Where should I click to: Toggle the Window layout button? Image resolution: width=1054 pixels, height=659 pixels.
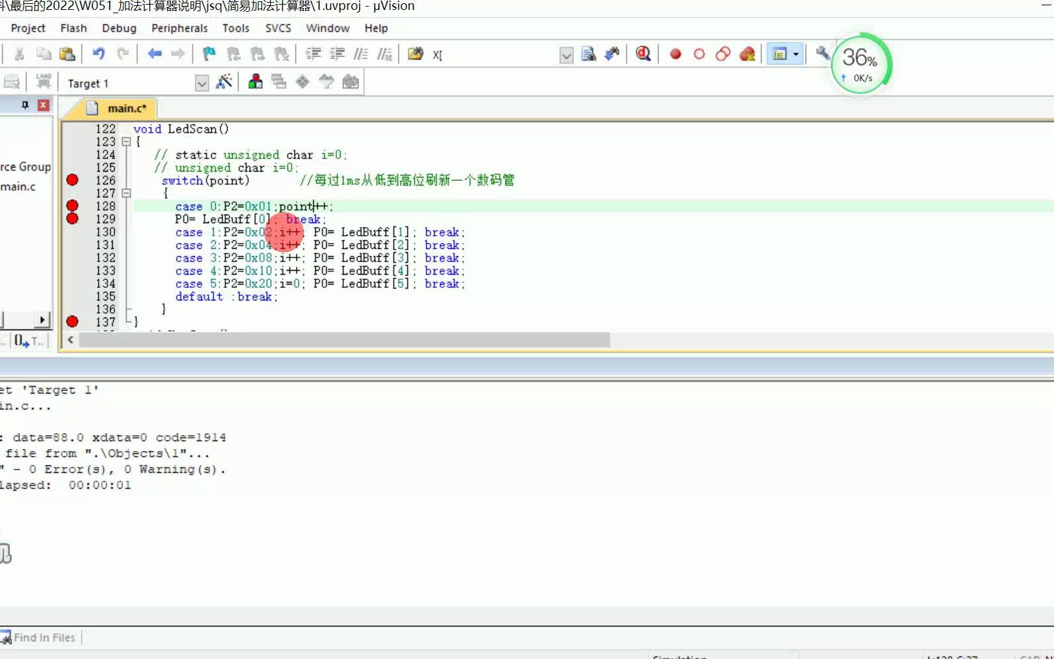pyautogui.click(x=780, y=54)
